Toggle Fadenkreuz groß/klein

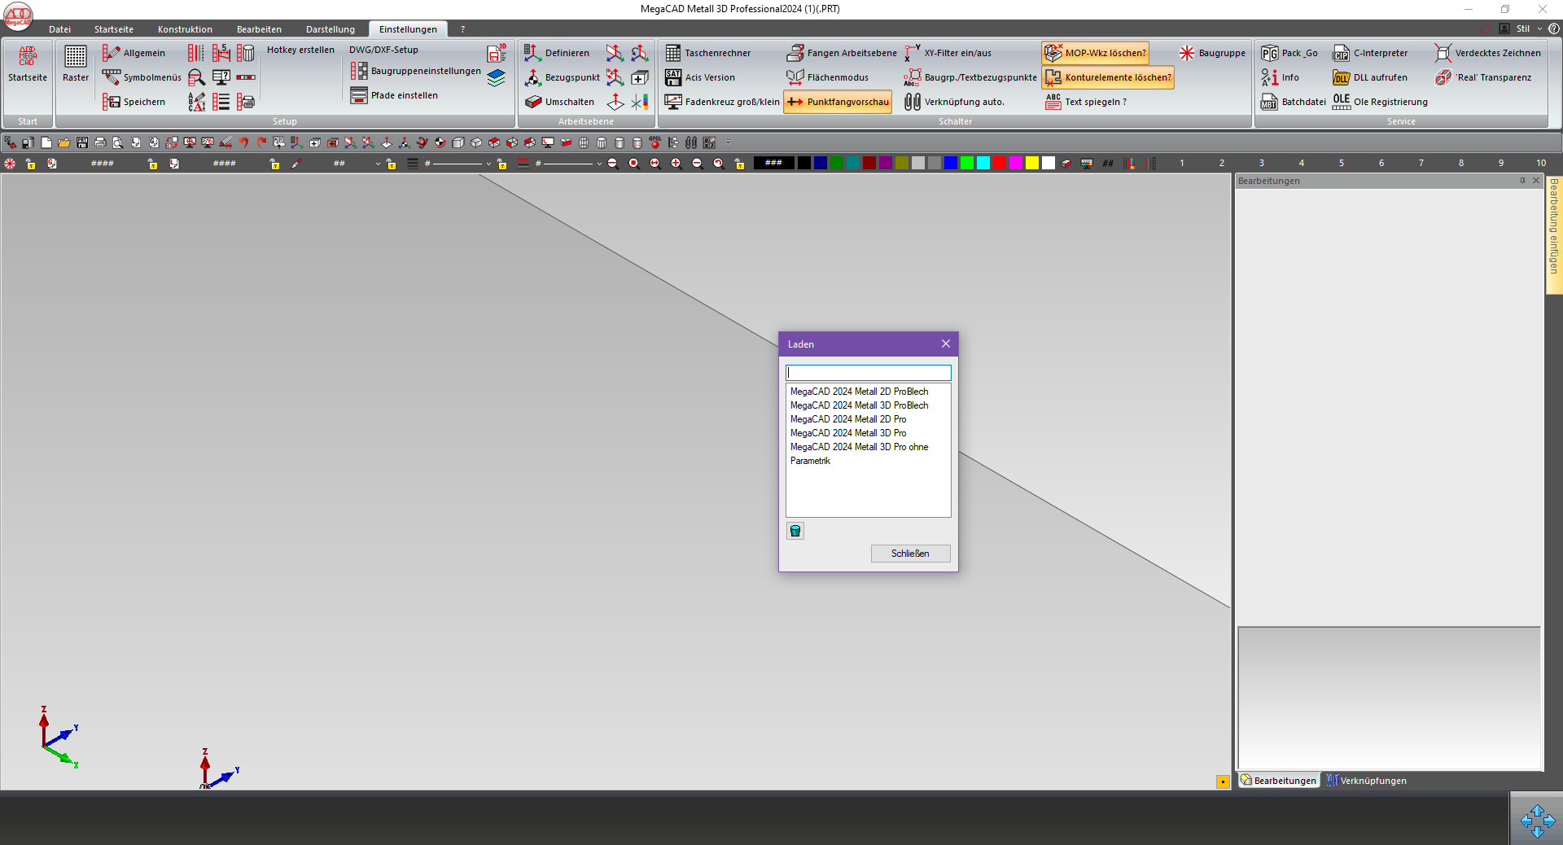722,102
